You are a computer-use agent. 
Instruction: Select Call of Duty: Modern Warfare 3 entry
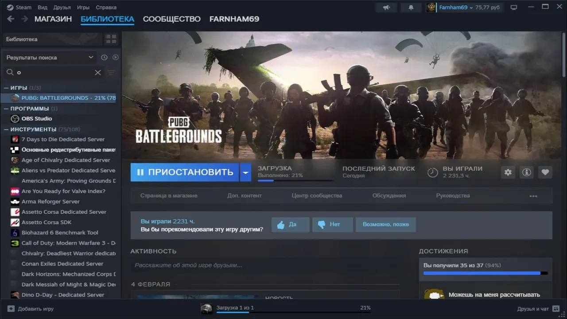(x=62, y=243)
